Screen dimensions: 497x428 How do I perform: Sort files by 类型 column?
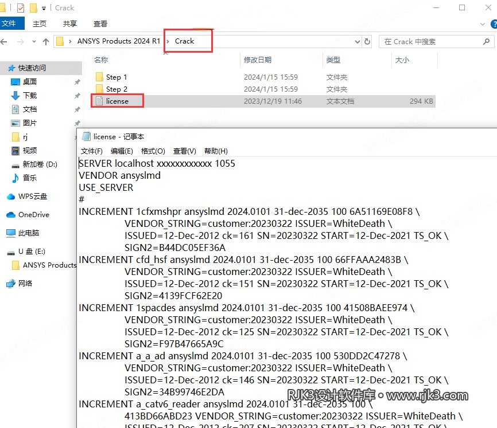[x=333, y=60]
